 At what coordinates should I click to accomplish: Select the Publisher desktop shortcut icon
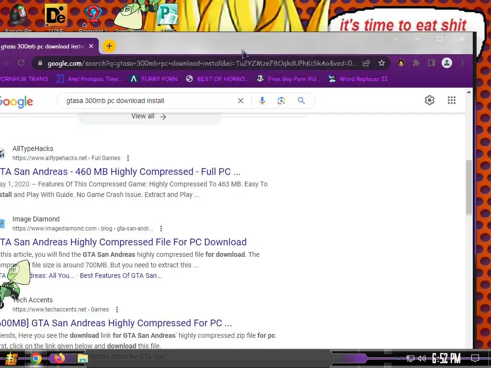(168, 17)
